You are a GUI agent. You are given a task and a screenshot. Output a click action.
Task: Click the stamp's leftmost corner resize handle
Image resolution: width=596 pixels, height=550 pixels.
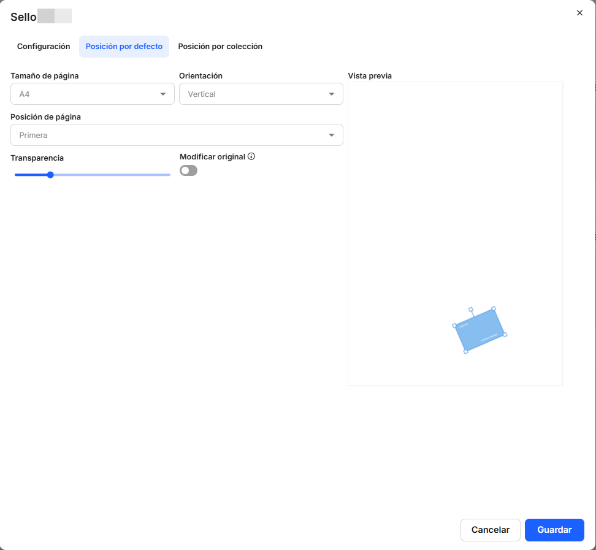pos(454,326)
